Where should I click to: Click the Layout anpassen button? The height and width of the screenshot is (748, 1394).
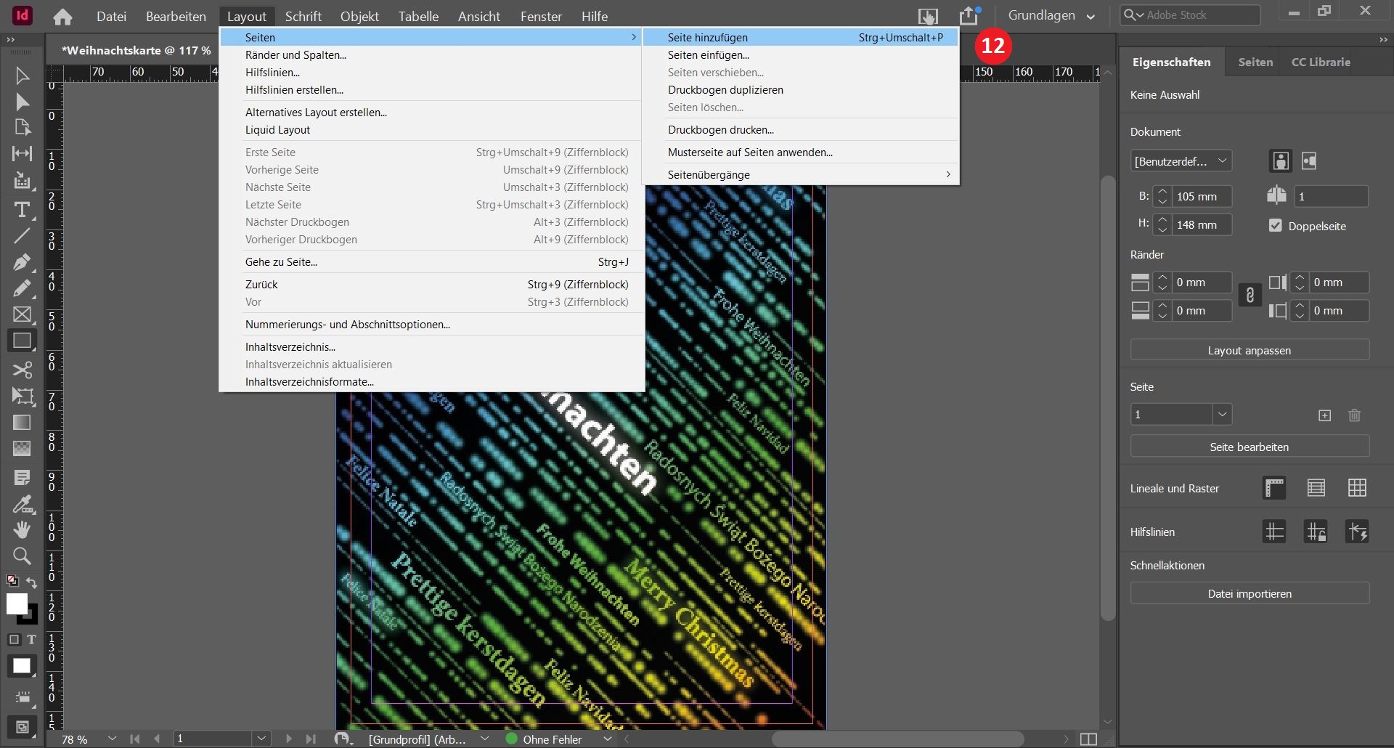1249,351
